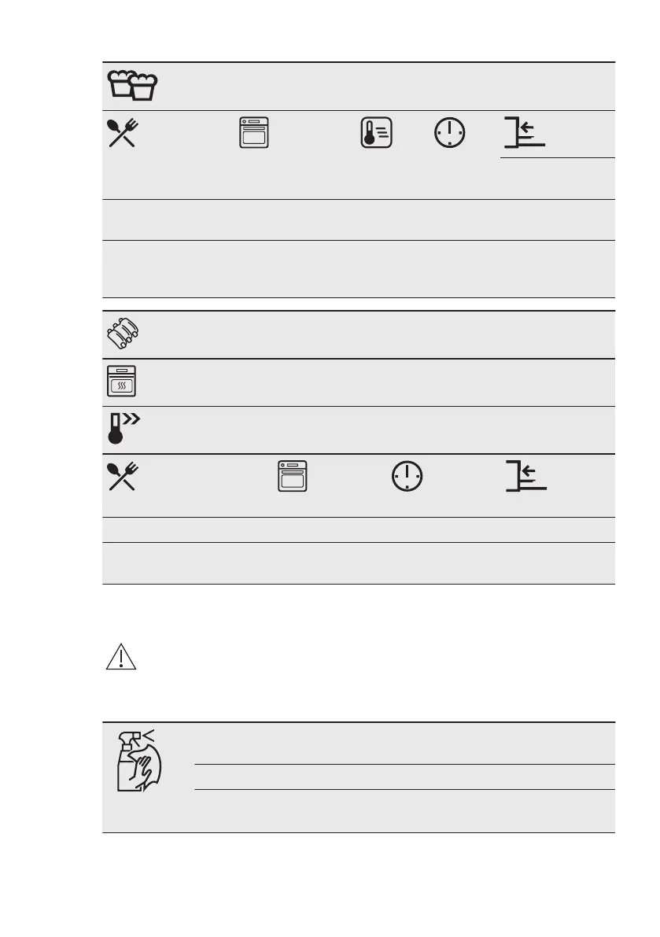Select the spoon and fork icon in the ribs table

tap(123, 476)
